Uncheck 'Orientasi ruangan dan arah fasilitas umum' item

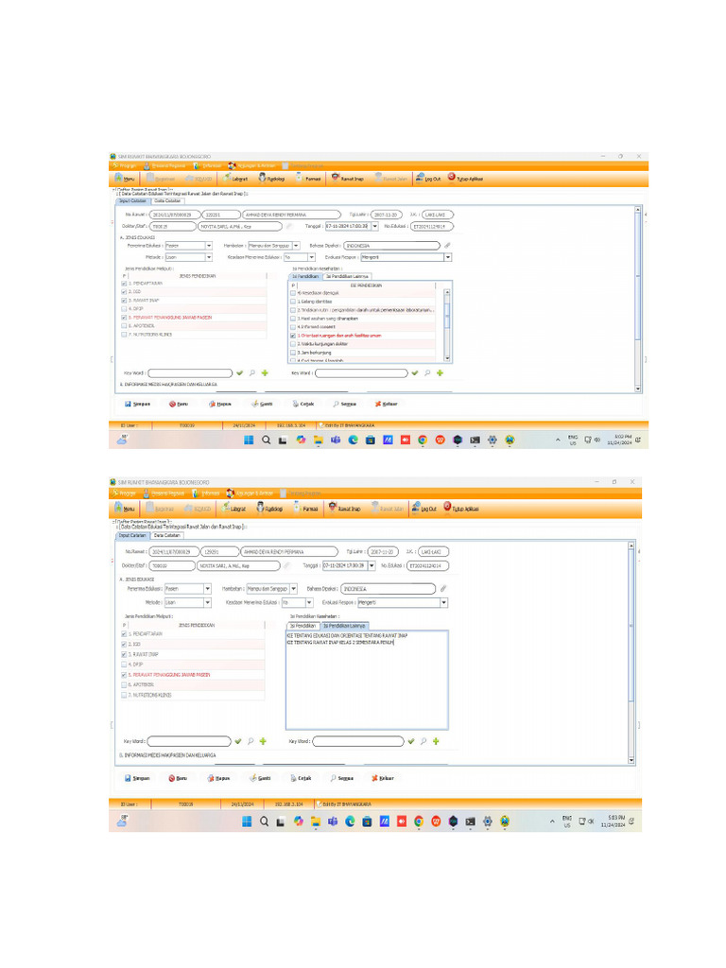(293, 336)
